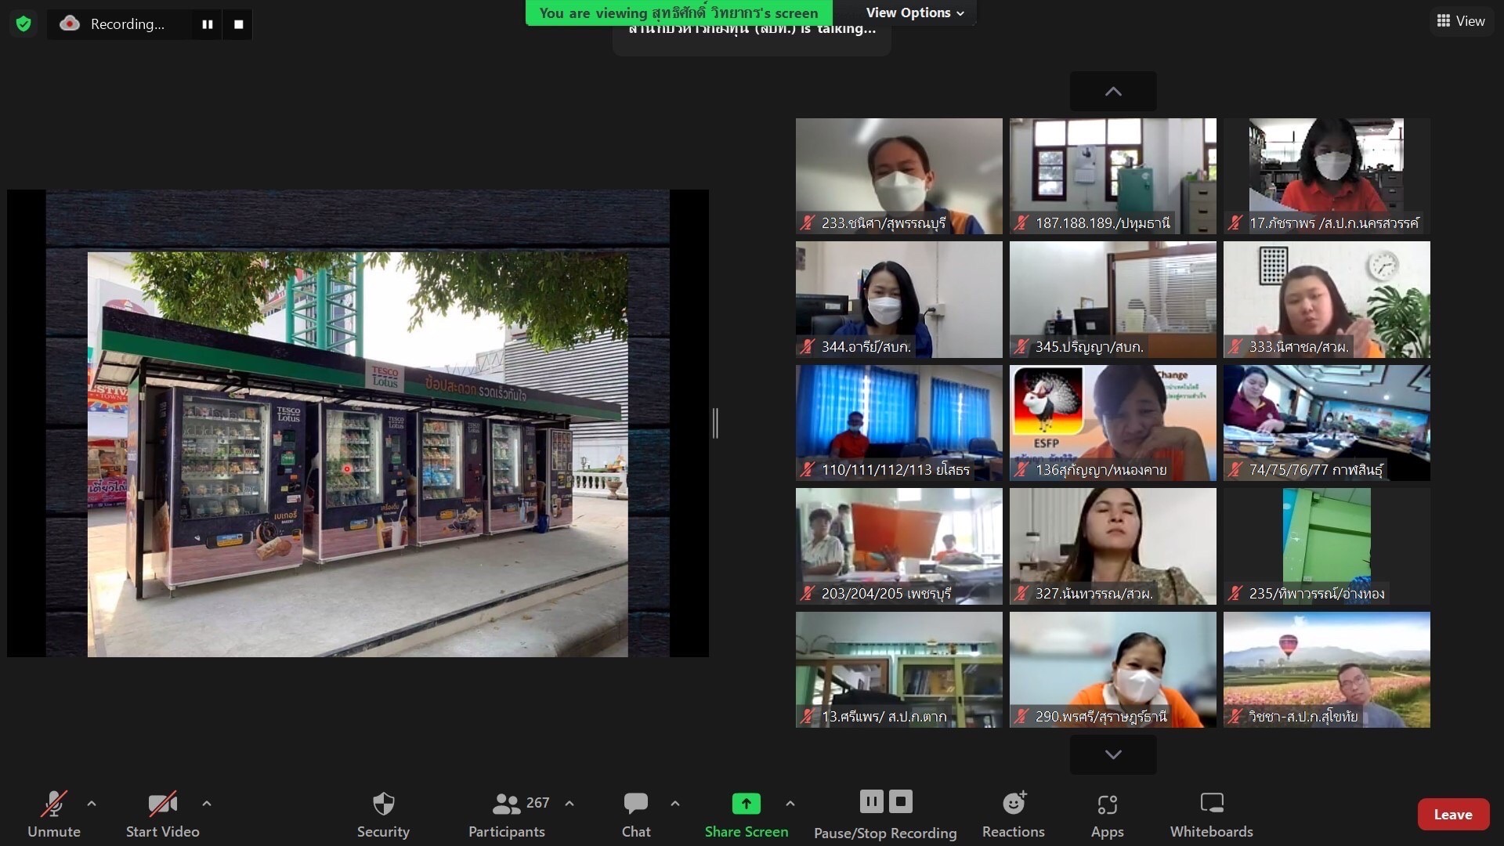
Task: Go to next page of video gallery
Action: point(1112,754)
